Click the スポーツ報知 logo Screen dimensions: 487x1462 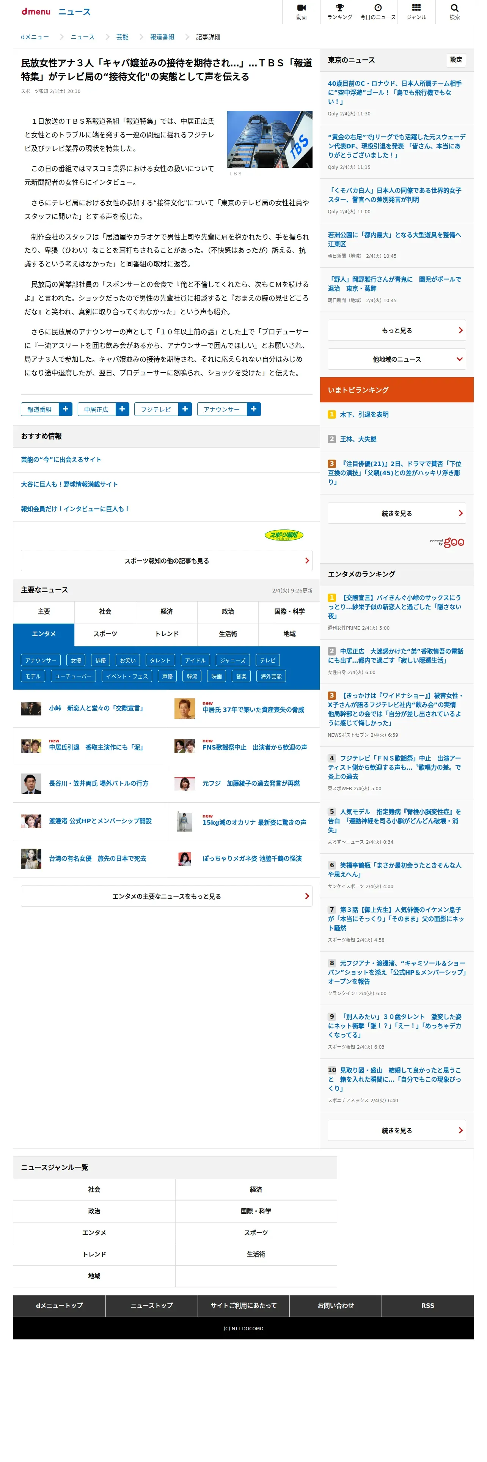click(284, 535)
